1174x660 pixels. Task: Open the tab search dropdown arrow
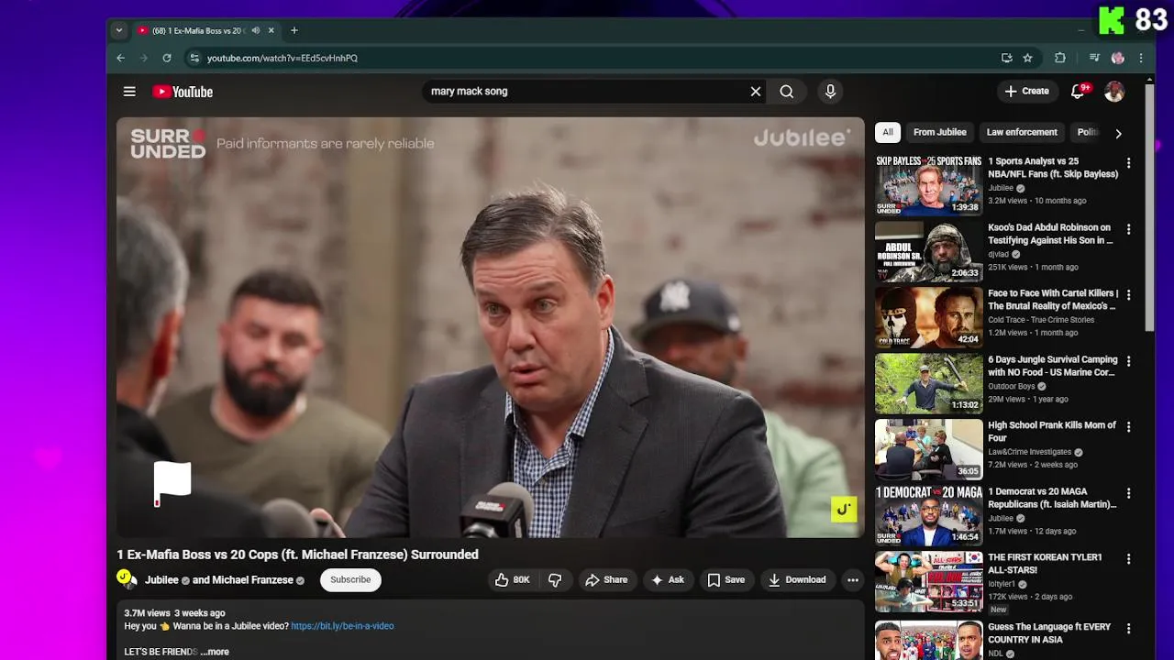(118, 30)
